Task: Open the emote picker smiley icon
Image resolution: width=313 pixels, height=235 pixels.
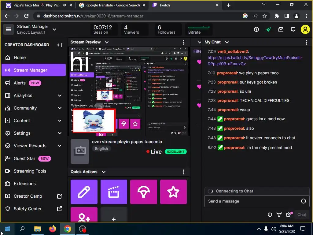Action: [304, 201]
